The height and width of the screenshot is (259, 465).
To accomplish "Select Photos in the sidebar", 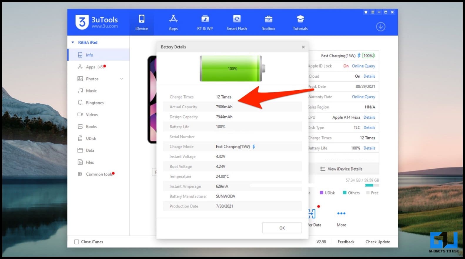I will point(99,79).
